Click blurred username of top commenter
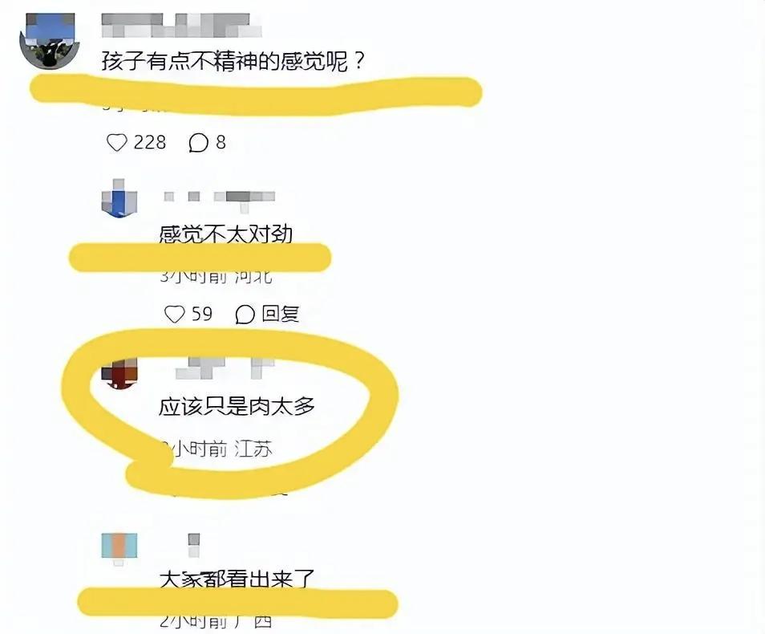Image resolution: width=765 pixels, height=634 pixels. 181,25
